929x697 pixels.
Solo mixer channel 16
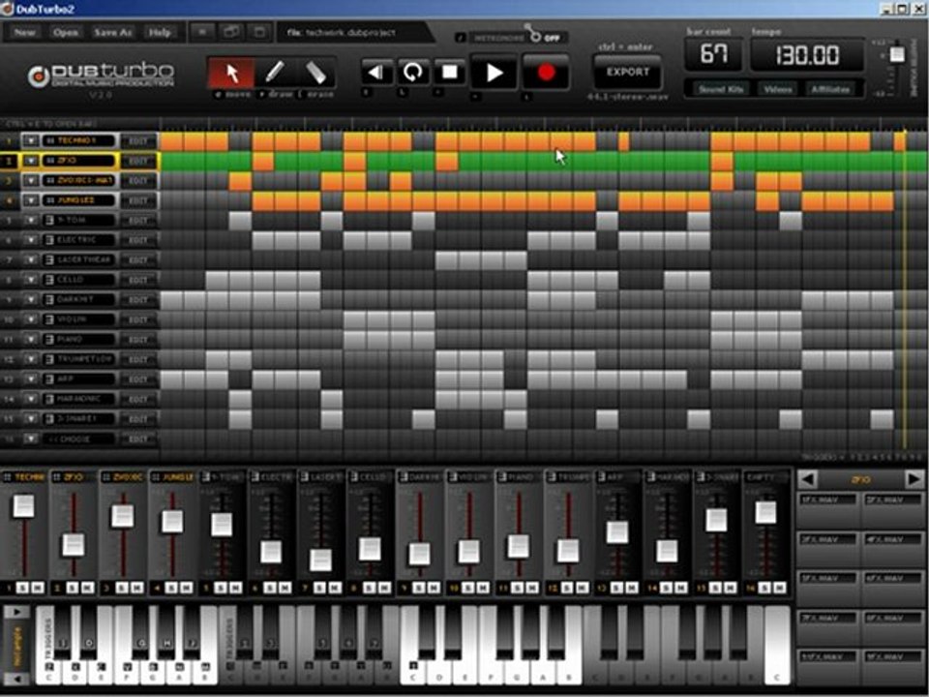coord(764,588)
